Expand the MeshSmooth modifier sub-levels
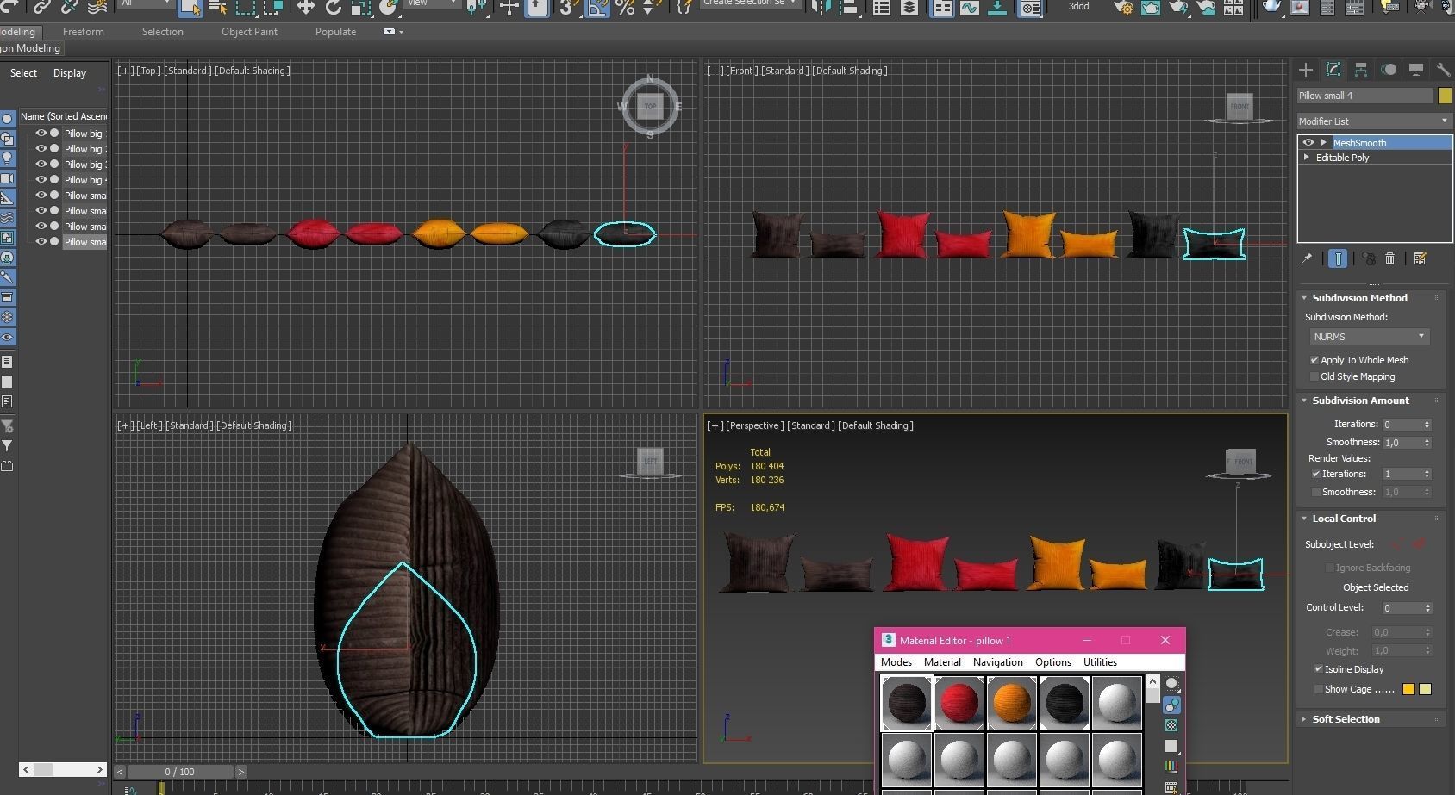 (x=1323, y=143)
